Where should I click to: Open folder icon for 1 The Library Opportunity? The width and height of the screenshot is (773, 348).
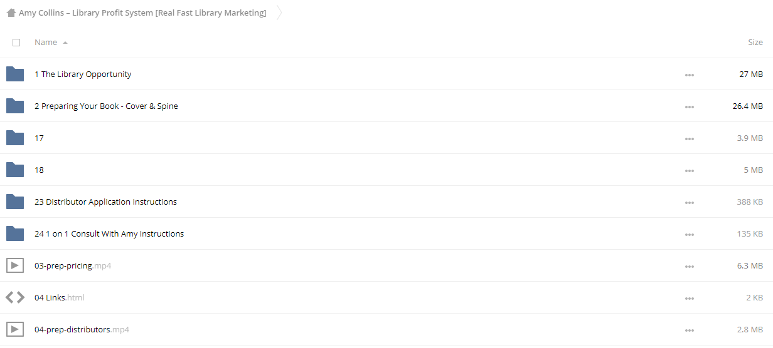coord(14,74)
